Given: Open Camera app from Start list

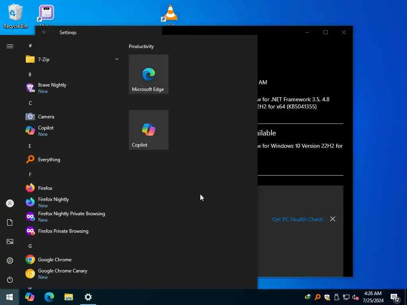Looking at the screenshot, I should (x=72, y=117).
